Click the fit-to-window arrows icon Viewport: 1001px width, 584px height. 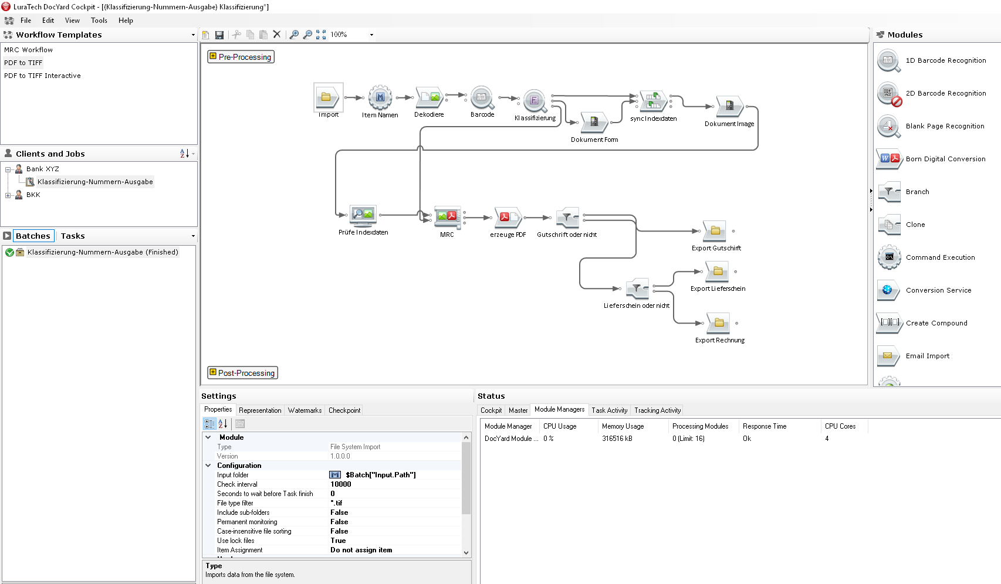[321, 35]
